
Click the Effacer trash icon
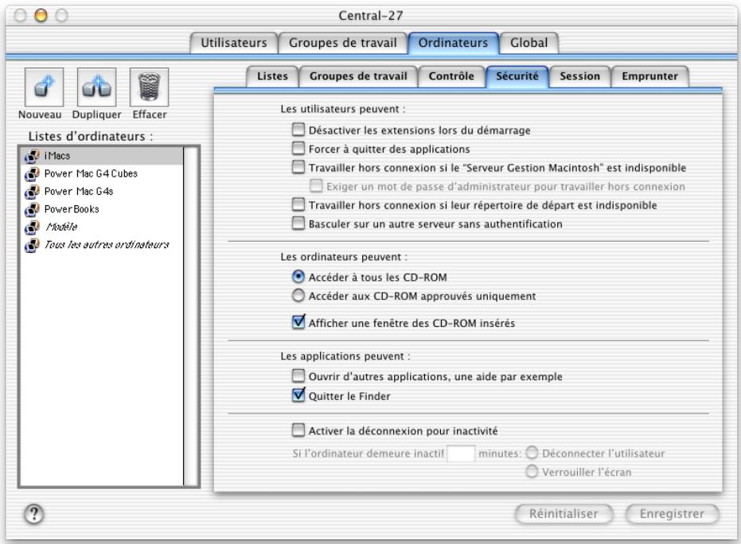click(149, 87)
